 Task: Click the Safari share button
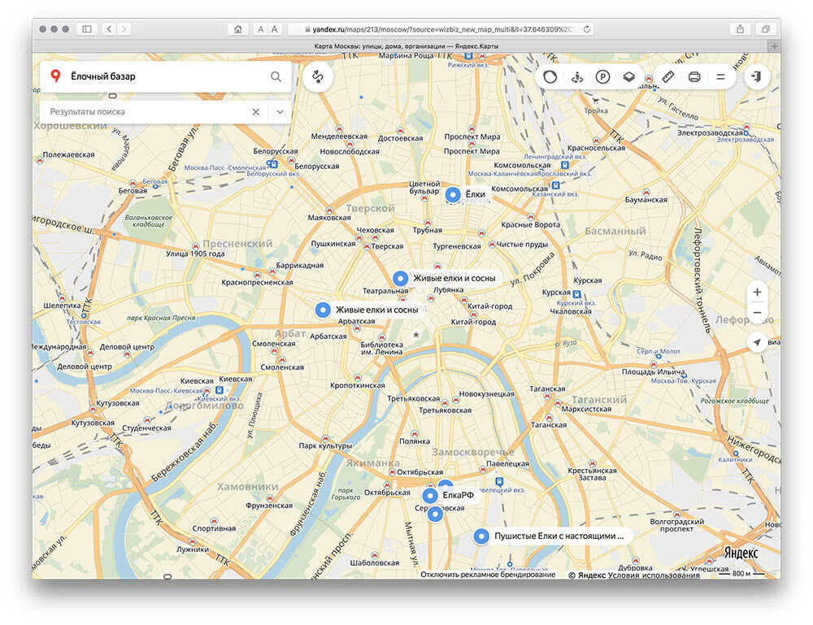click(741, 29)
